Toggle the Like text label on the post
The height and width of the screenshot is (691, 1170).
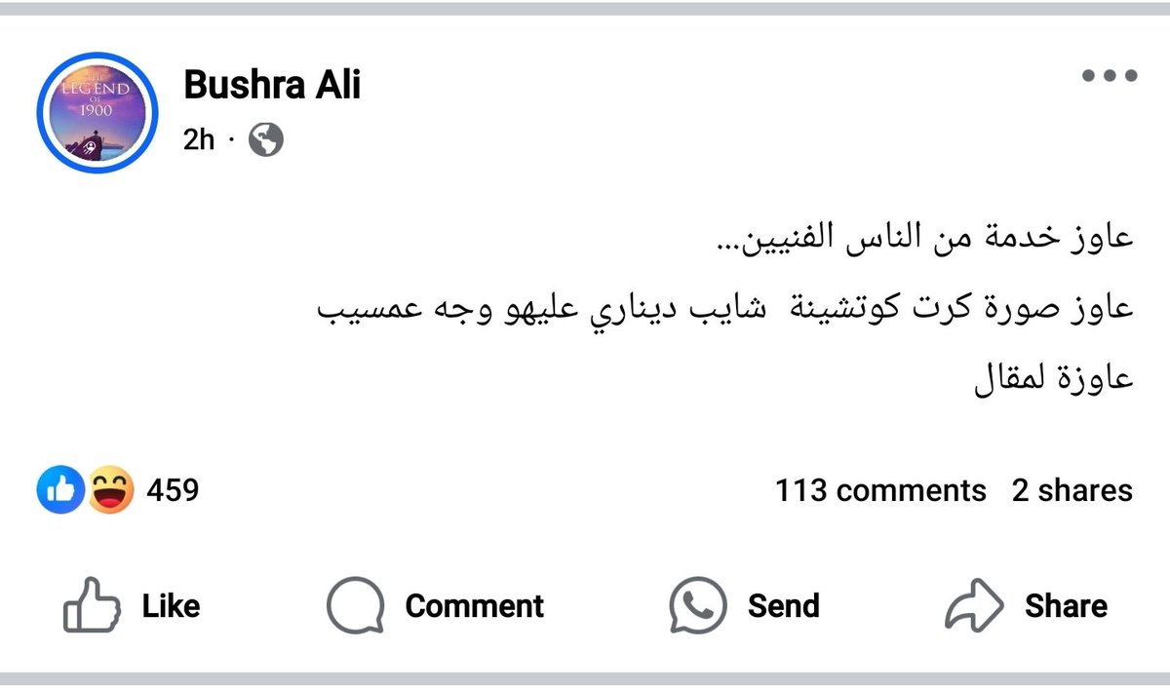pos(171,606)
